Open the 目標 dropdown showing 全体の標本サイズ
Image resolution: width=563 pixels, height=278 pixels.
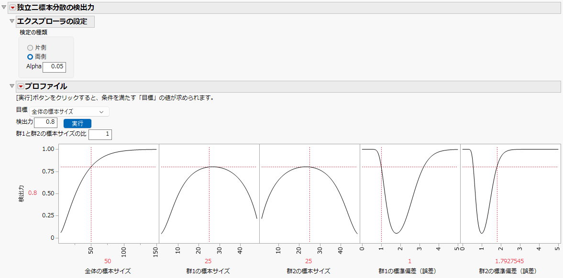[x=69, y=112]
